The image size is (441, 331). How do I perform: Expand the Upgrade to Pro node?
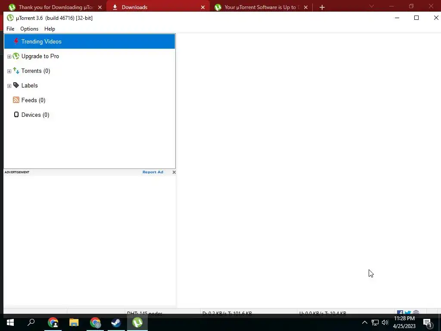(9, 56)
